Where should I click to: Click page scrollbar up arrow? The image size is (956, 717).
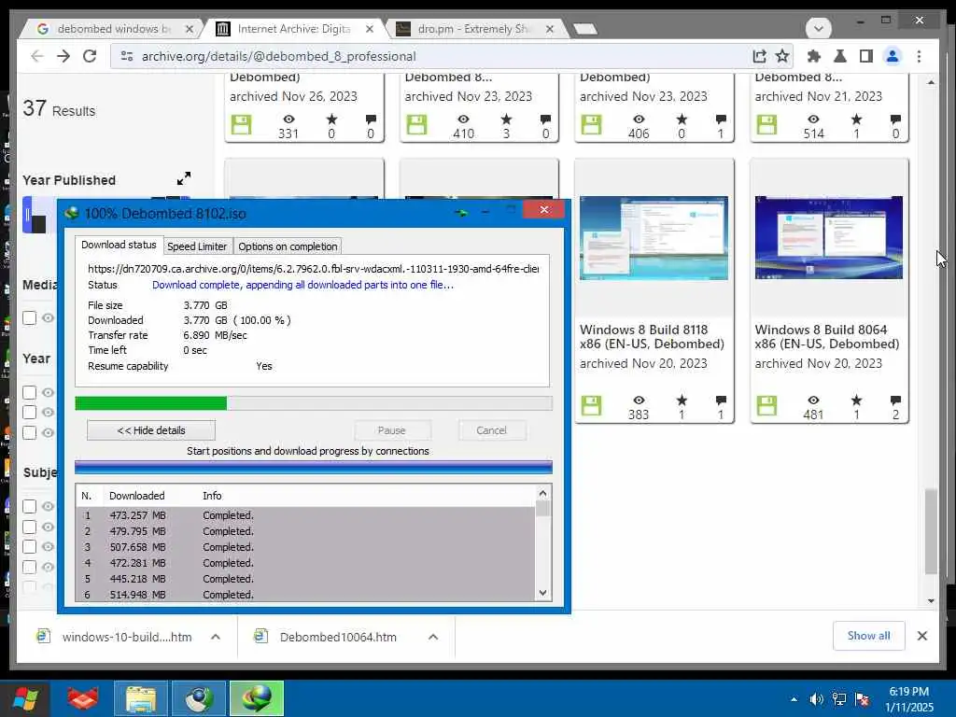click(931, 82)
